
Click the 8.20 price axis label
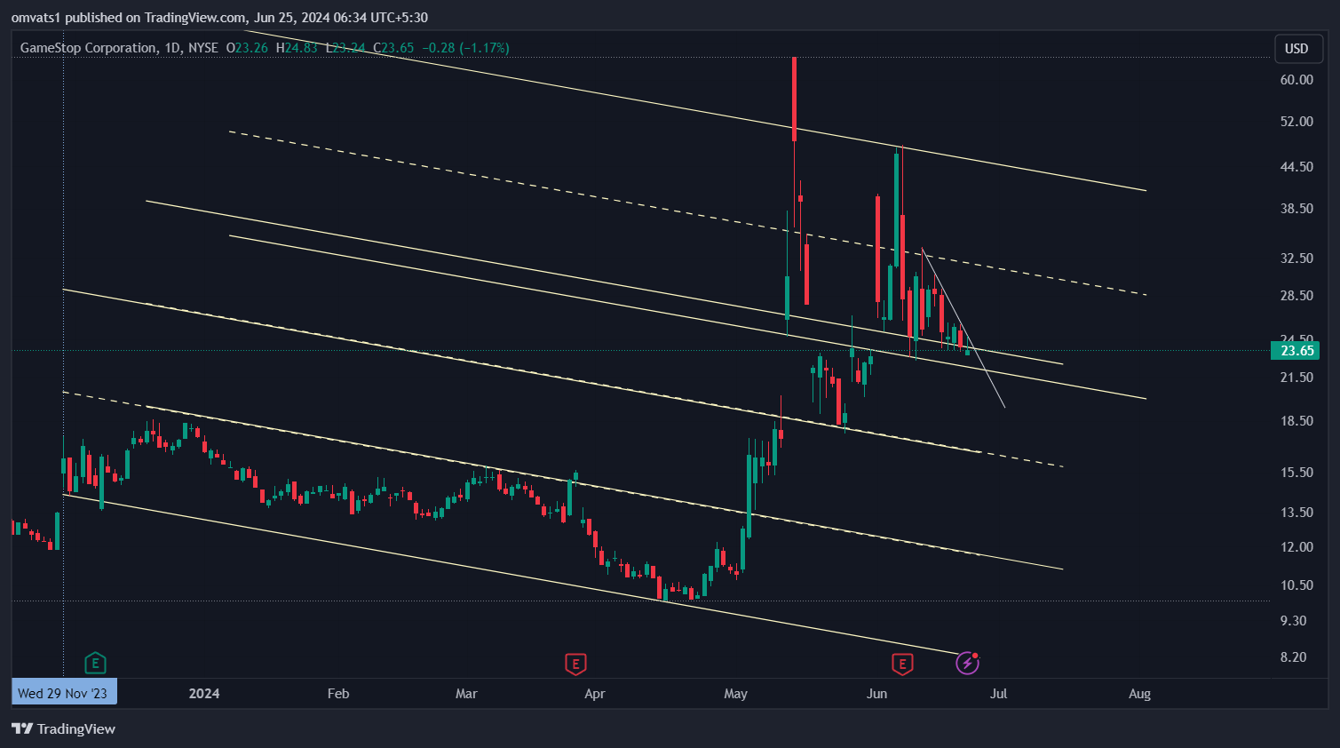click(x=1294, y=657)
